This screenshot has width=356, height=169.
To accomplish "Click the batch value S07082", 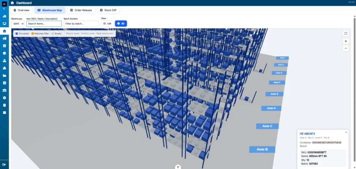I will pos(313,164).
